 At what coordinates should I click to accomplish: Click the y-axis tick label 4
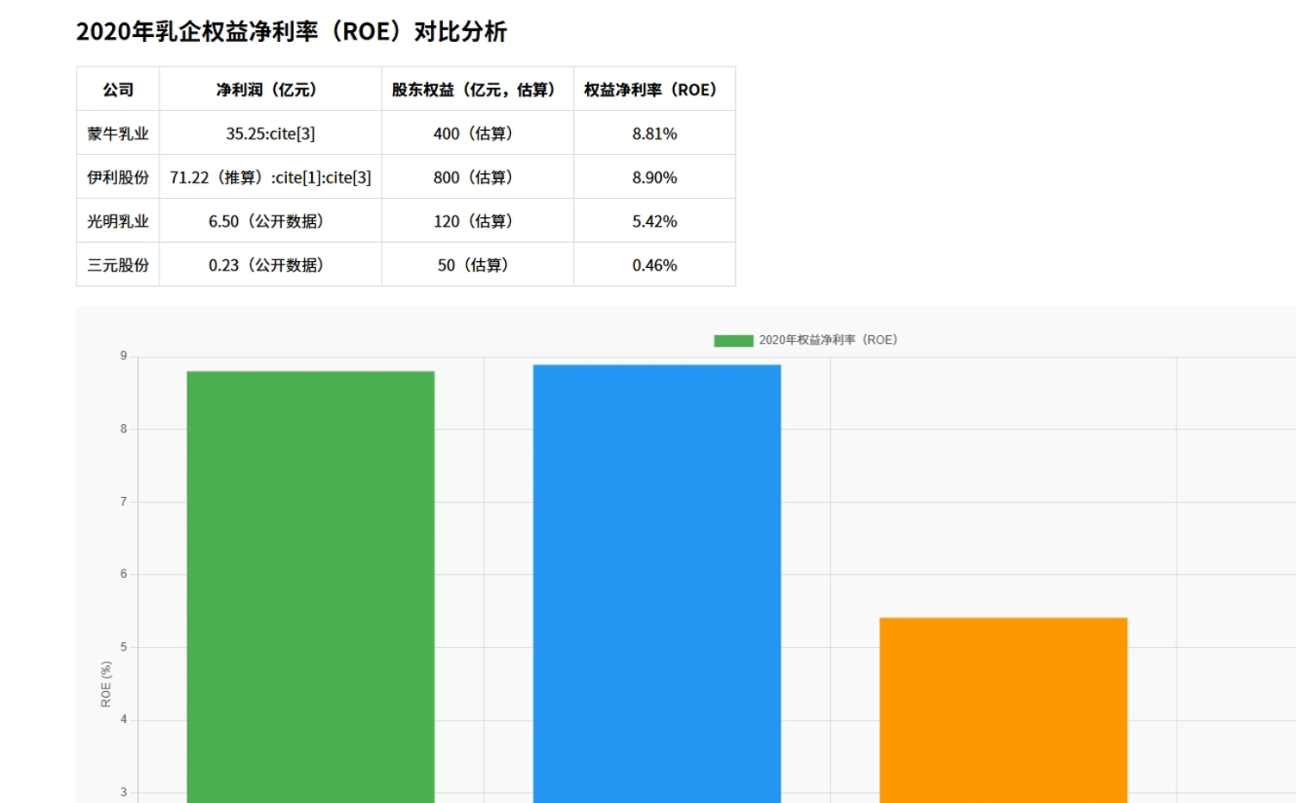click(x=124, y=719)
